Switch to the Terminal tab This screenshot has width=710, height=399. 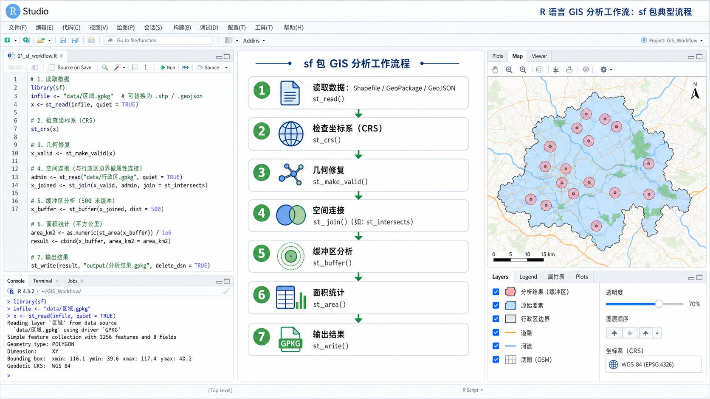coord(42,281)
